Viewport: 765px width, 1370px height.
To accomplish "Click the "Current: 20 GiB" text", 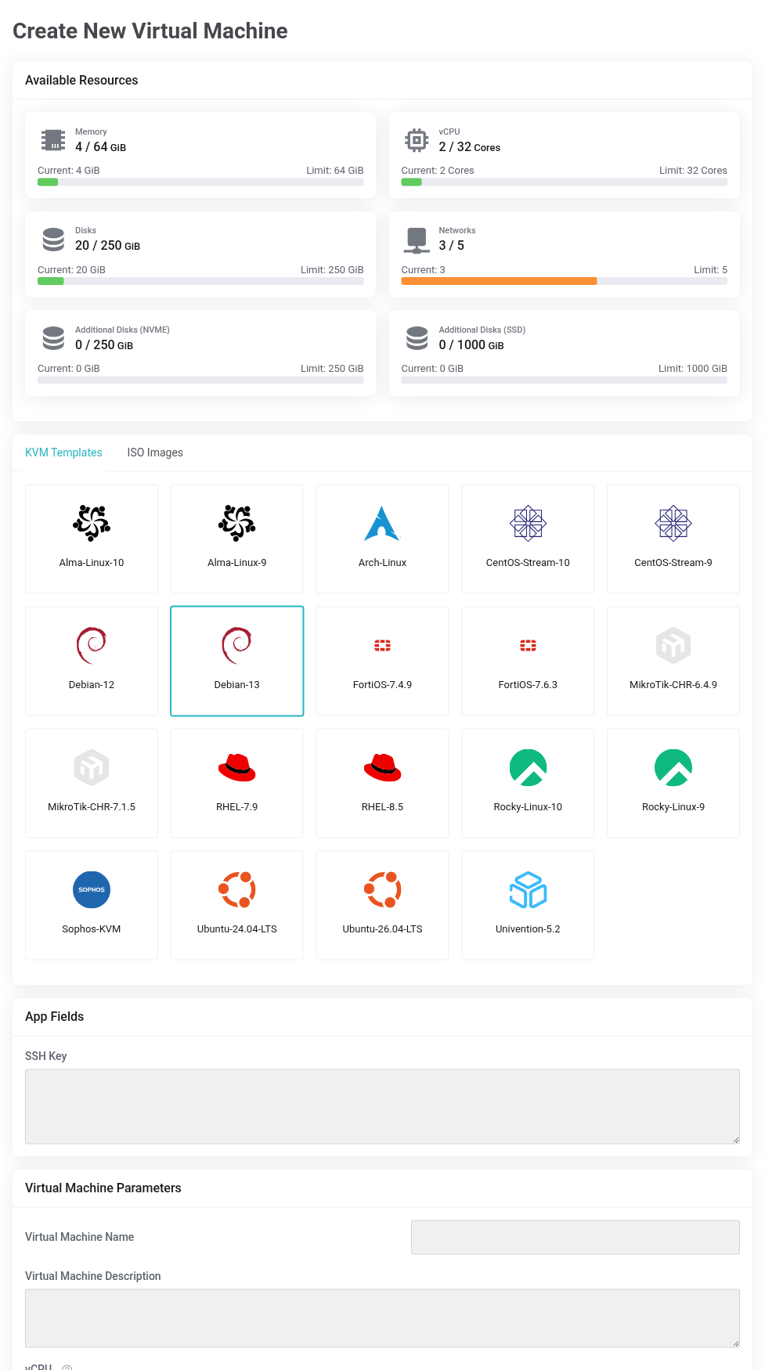I will point(71,270).
